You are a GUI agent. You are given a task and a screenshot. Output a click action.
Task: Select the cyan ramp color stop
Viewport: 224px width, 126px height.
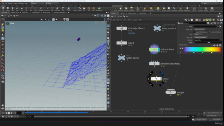coord(194,52)
